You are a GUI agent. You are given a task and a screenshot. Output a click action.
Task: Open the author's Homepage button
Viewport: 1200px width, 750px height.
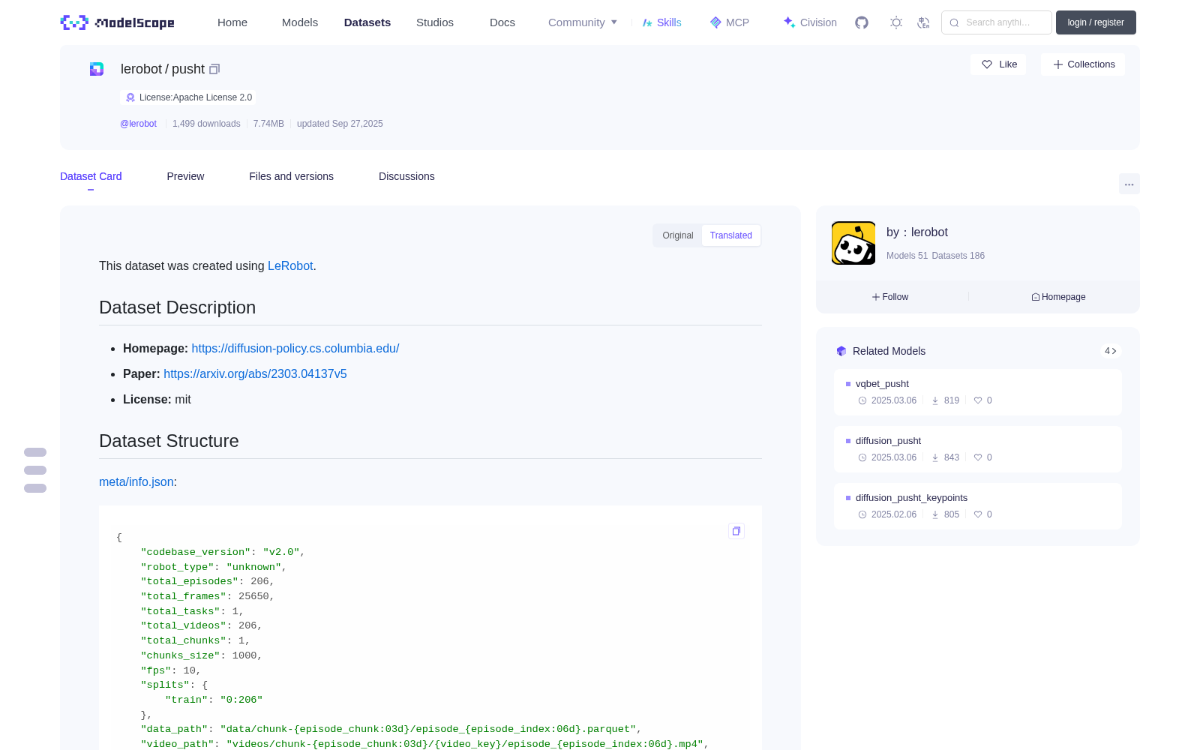[1058, 297]
